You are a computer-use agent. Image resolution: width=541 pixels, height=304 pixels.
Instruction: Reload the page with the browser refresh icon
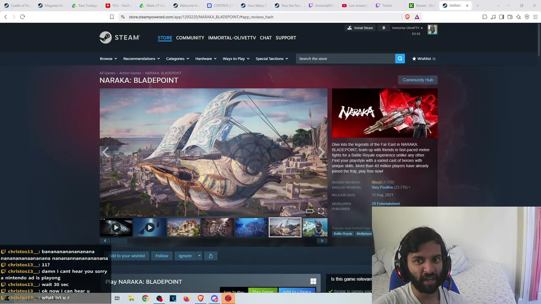[x=22, y=17]
